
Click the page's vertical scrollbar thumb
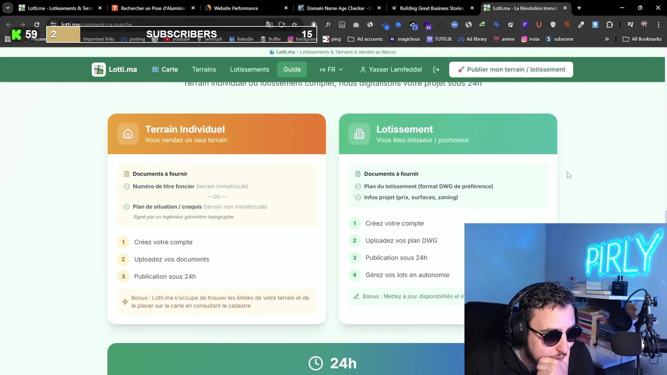pyautogui.click(x=665, y=216)
